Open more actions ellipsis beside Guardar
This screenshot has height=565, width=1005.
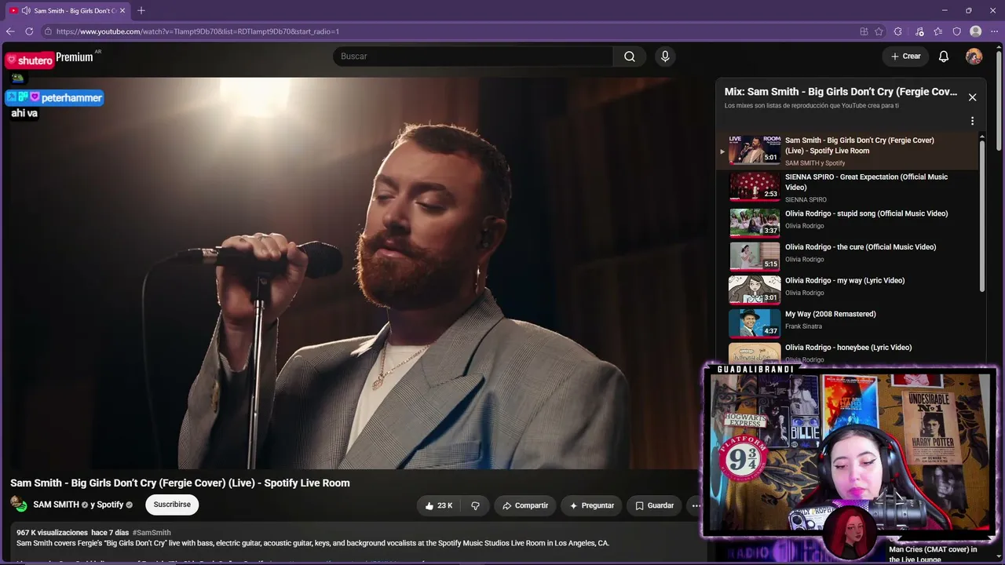tap(696, 505)
